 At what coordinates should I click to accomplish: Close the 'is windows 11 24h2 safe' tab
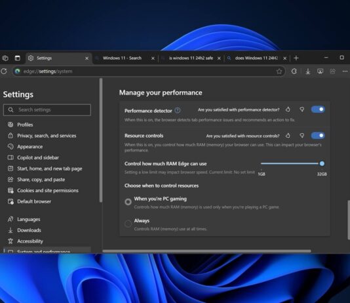point(219,58)
